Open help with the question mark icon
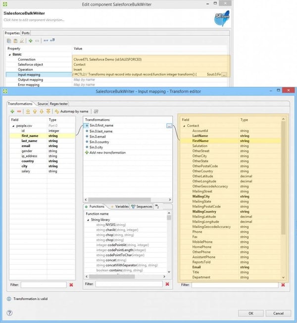This screenshot has width=297, height=323. coord(9,313)
